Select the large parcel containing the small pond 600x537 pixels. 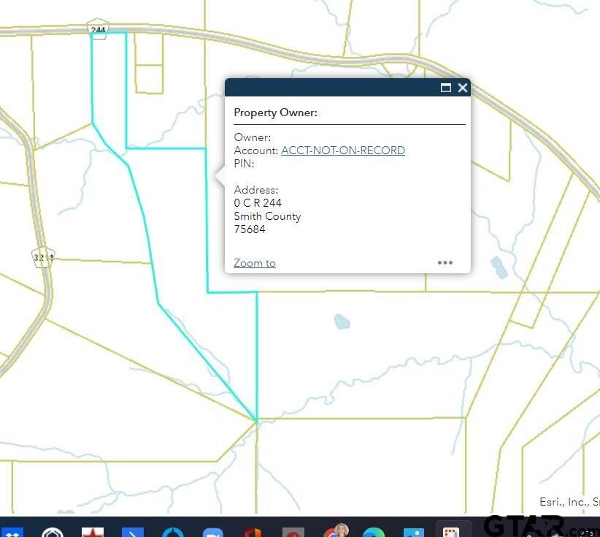click(365, 351)
